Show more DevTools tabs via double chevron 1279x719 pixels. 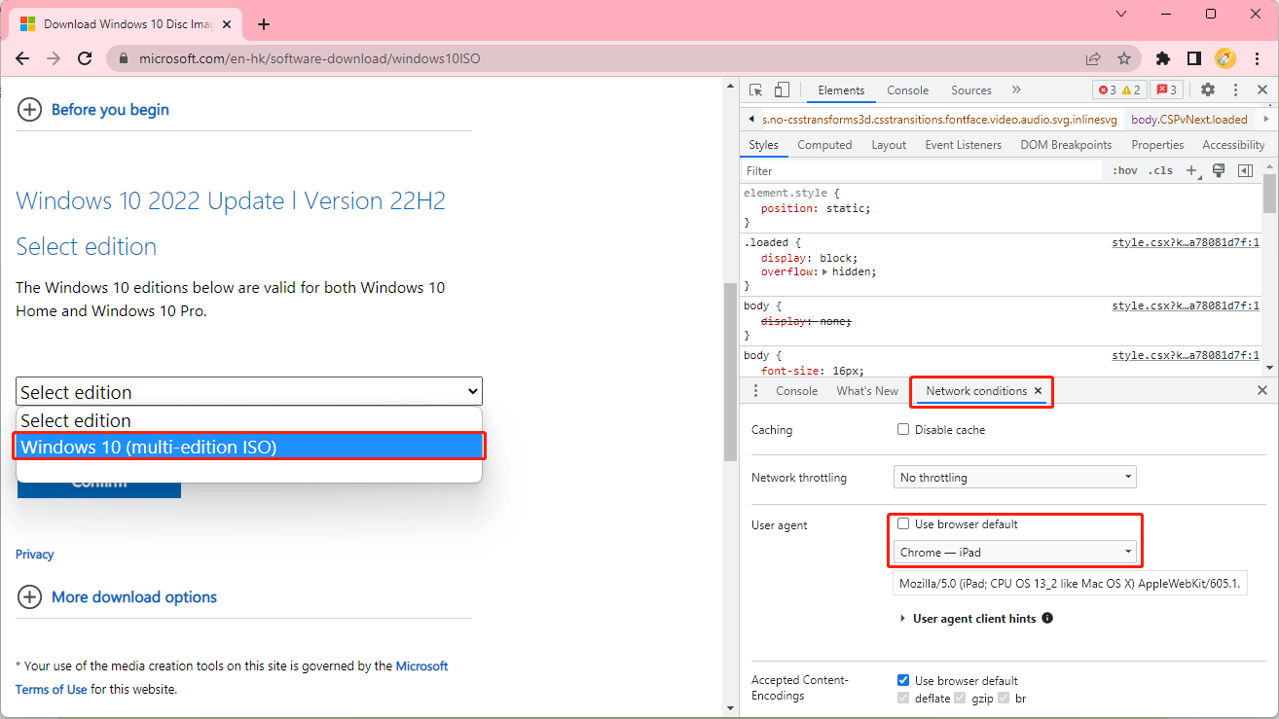click(1016, 90)
